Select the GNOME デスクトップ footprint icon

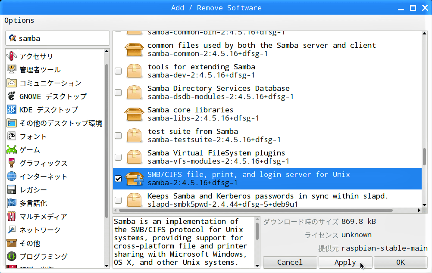pos(12,96)
